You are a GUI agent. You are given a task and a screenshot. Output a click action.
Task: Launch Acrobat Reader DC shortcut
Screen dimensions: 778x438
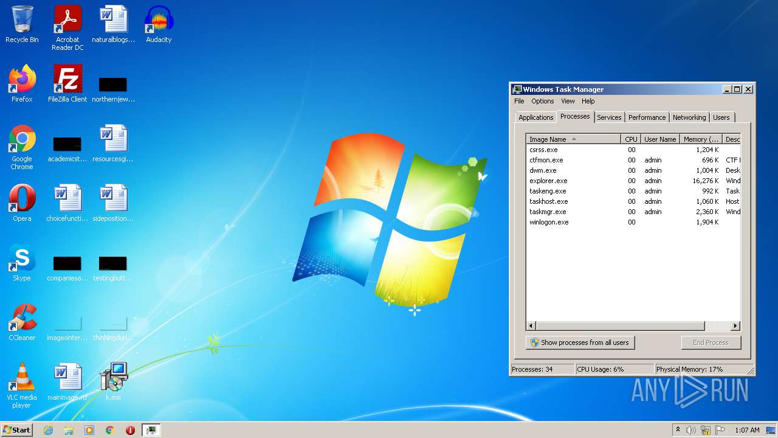tap(67, 27)
